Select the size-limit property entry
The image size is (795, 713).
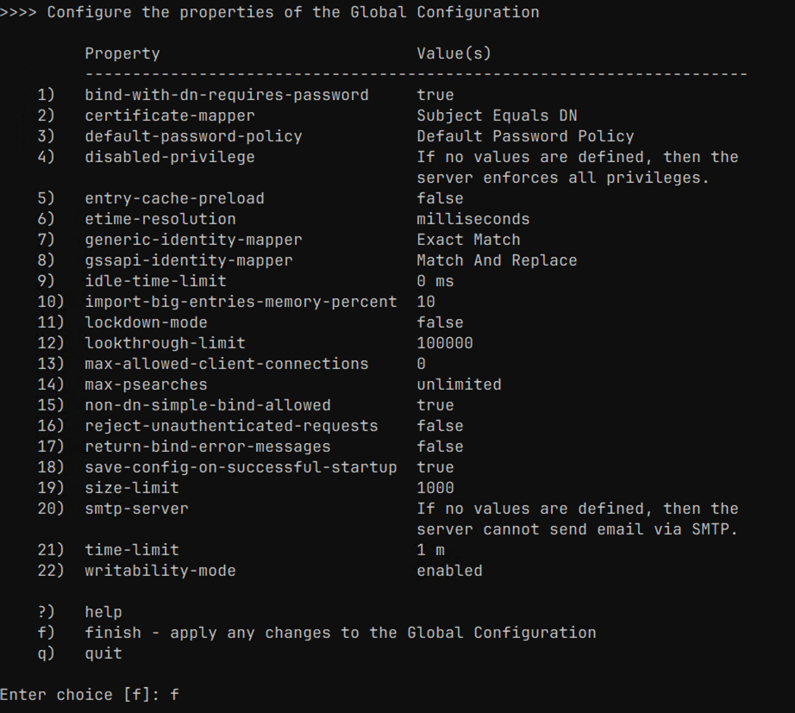[x=132, y=488]
